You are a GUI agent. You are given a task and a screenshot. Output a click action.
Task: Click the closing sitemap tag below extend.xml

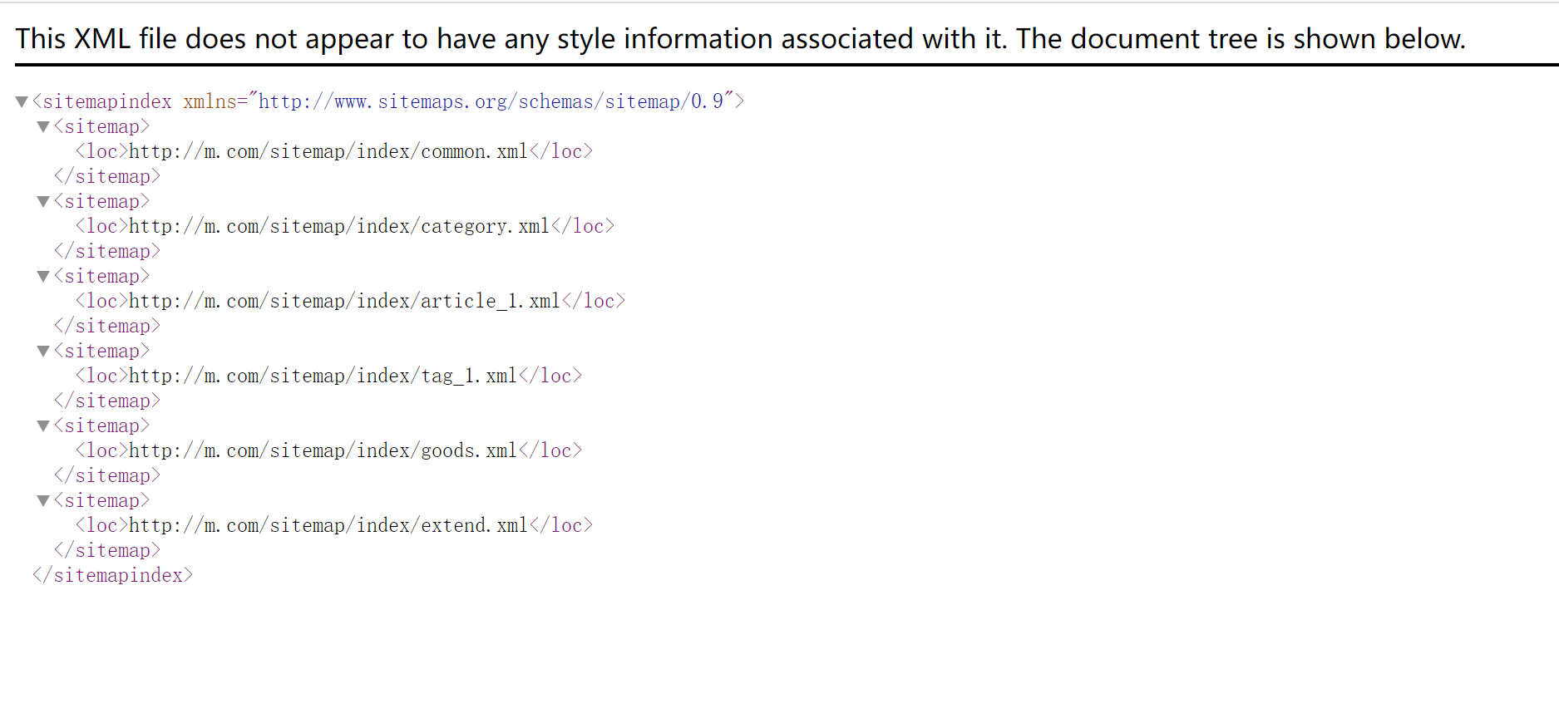coord(107,550)
